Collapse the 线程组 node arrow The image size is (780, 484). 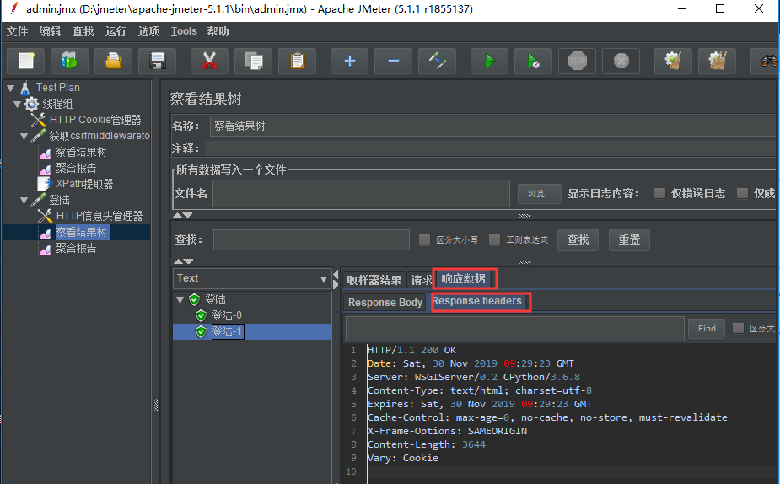(x=17, y=104)
